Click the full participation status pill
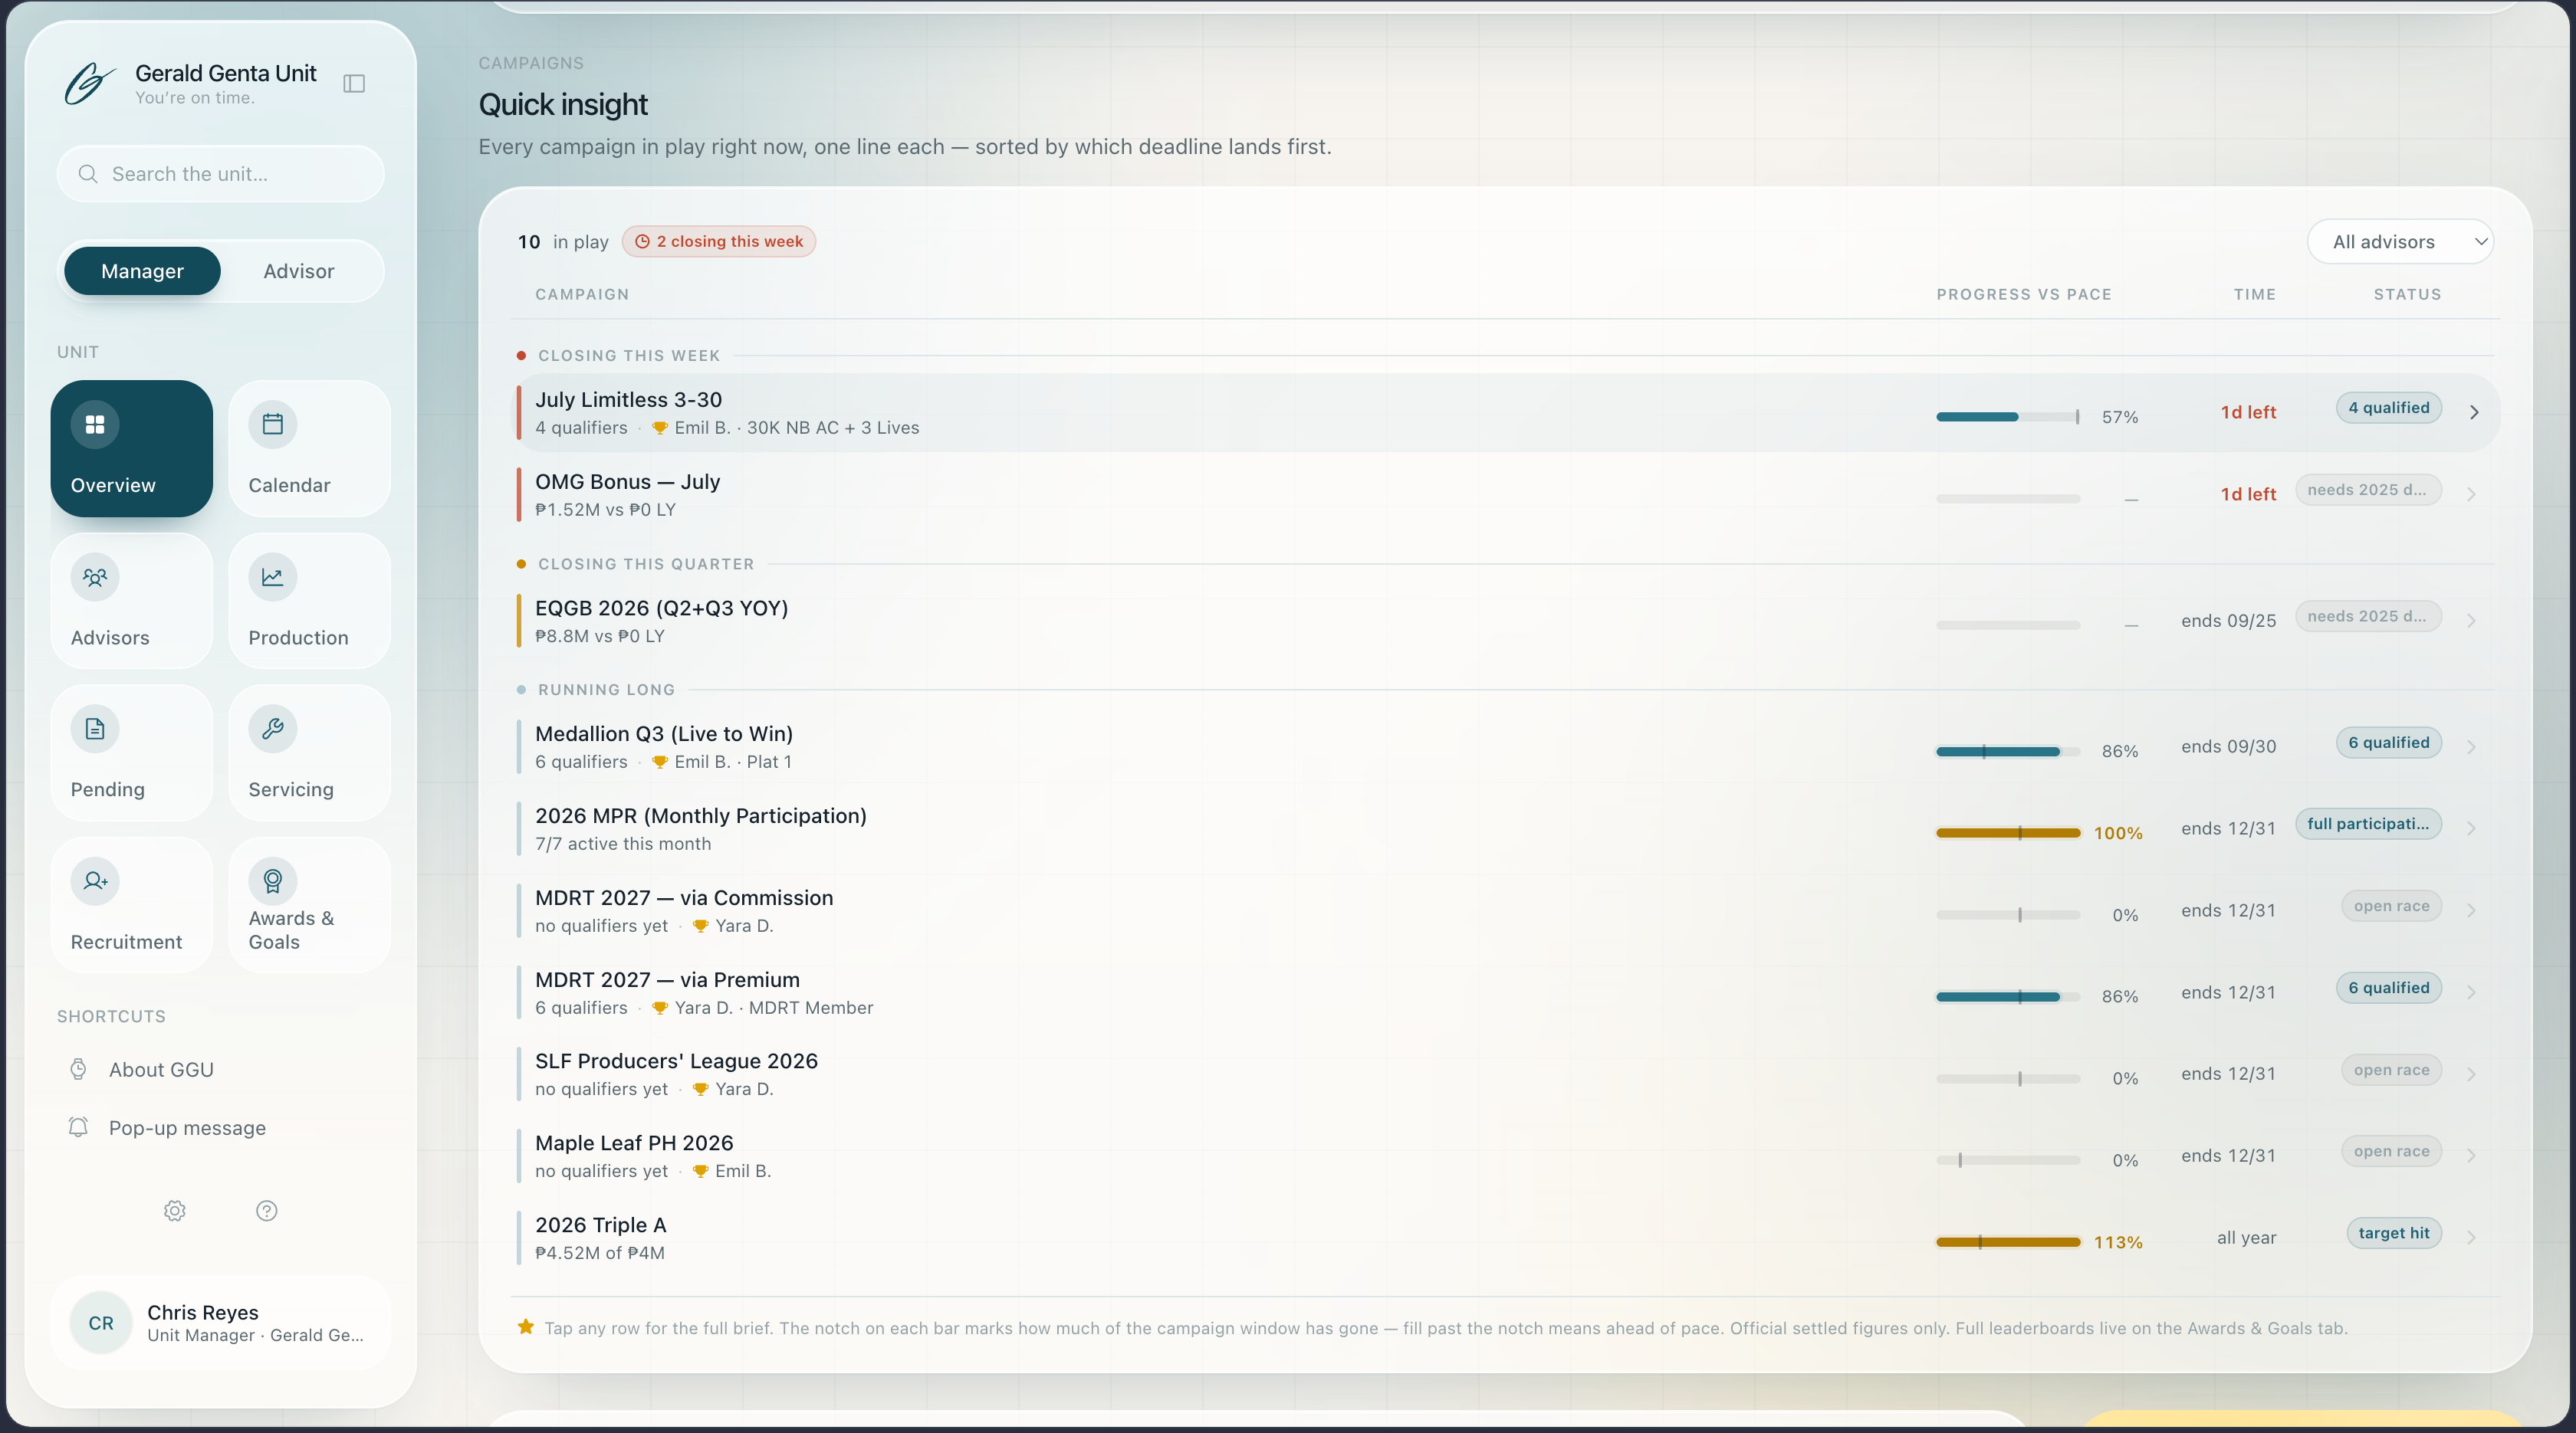2576x1433 pixels. (2368, 824)
